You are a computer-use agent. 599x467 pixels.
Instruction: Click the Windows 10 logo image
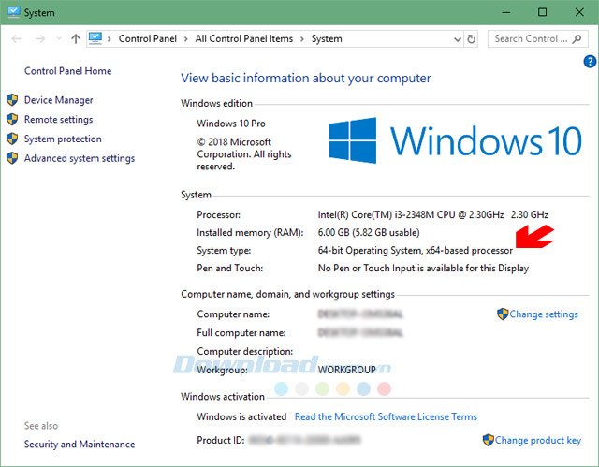pos(455,141)
